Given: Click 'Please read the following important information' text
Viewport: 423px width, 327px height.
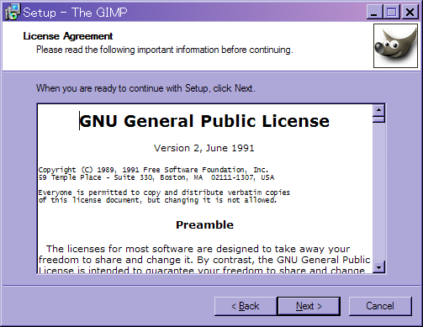Looking at the screenshot, I should click(x=165, y=50).
